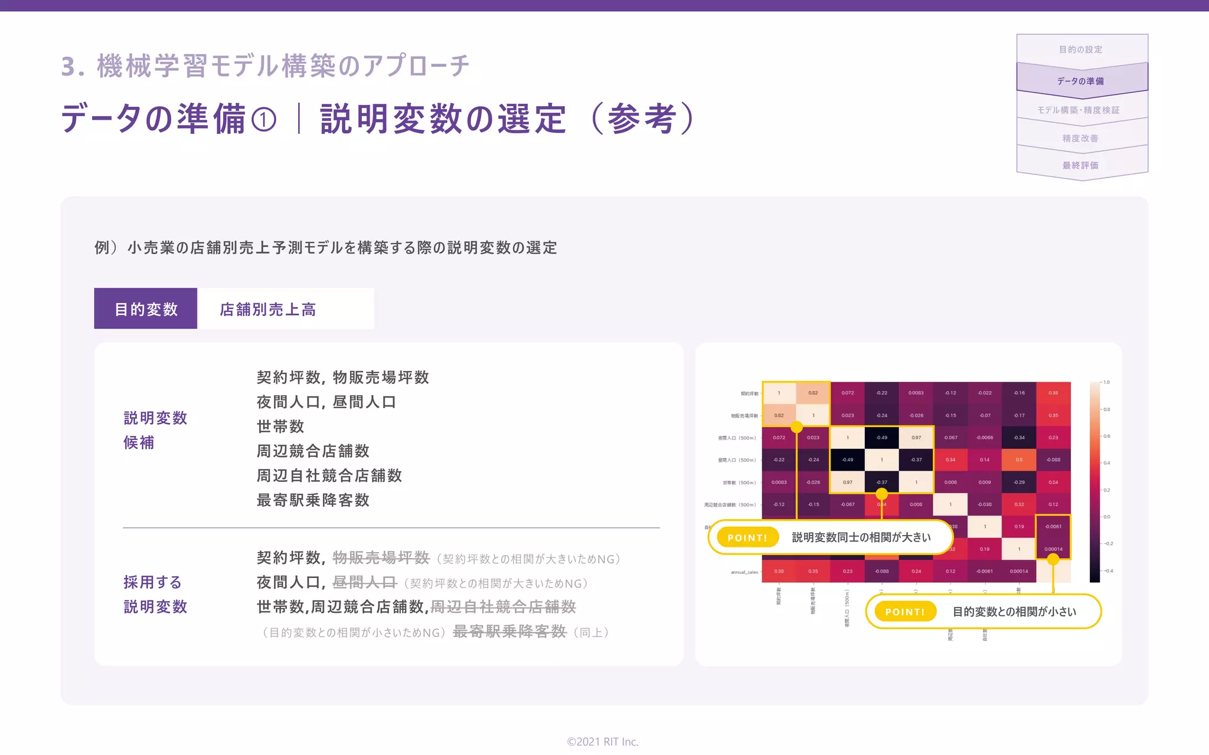Click the POINT! badge beside 目的変数との相関が小さい
Viewport: 1209px width, 755px height.
tap(905, 612)
